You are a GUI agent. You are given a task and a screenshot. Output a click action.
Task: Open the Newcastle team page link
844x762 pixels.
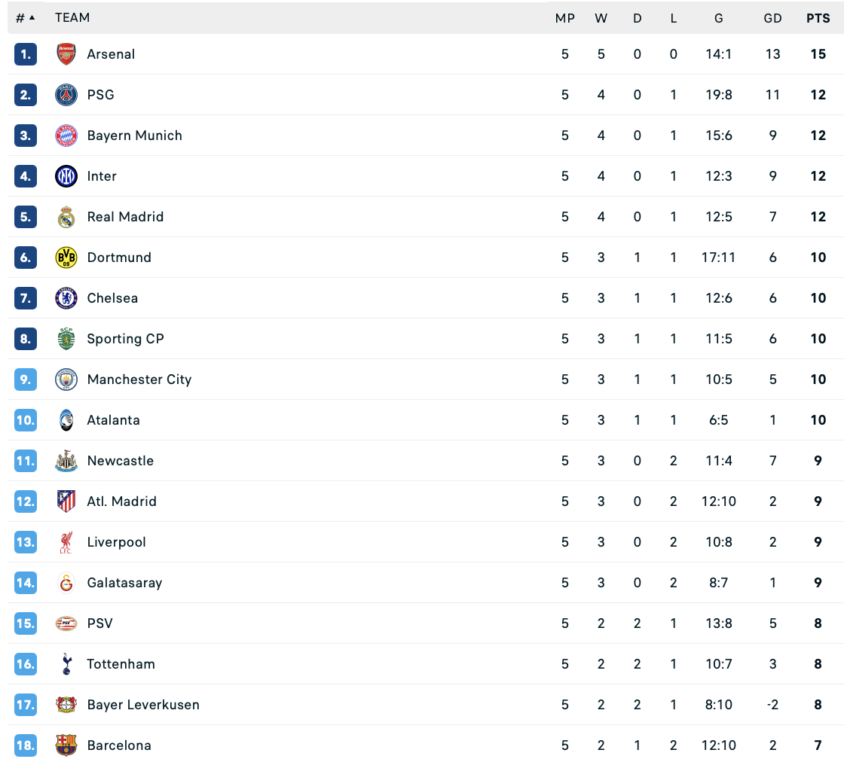point(121,461)
